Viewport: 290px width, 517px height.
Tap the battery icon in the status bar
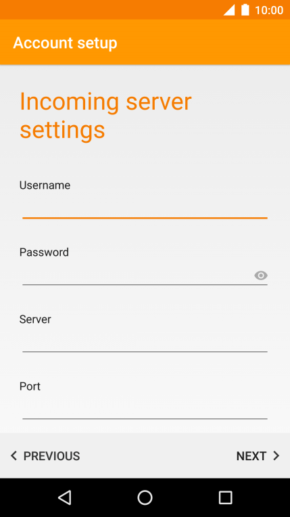tap(245, 10)
